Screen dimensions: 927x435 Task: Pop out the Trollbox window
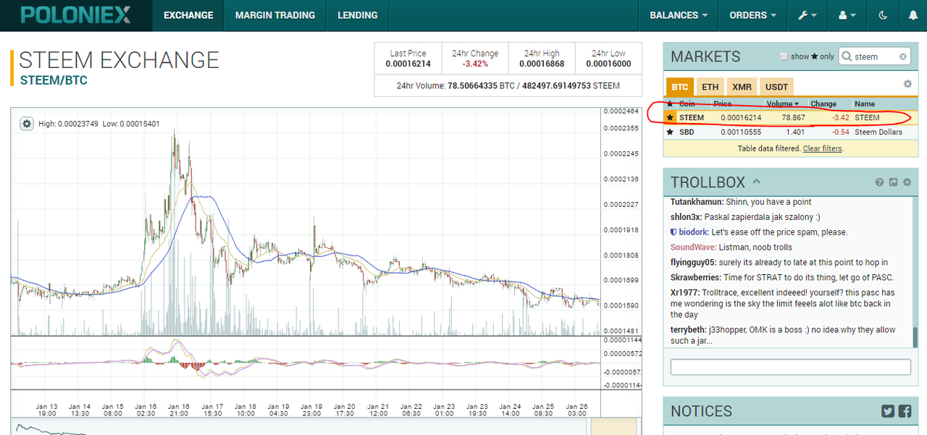(893, 182)
